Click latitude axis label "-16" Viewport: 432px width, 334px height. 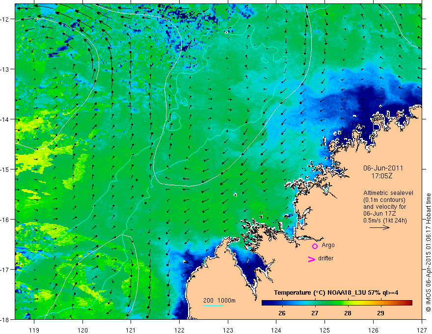(x=5, y=220)
